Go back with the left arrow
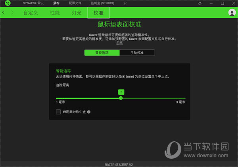 (4, 13)
